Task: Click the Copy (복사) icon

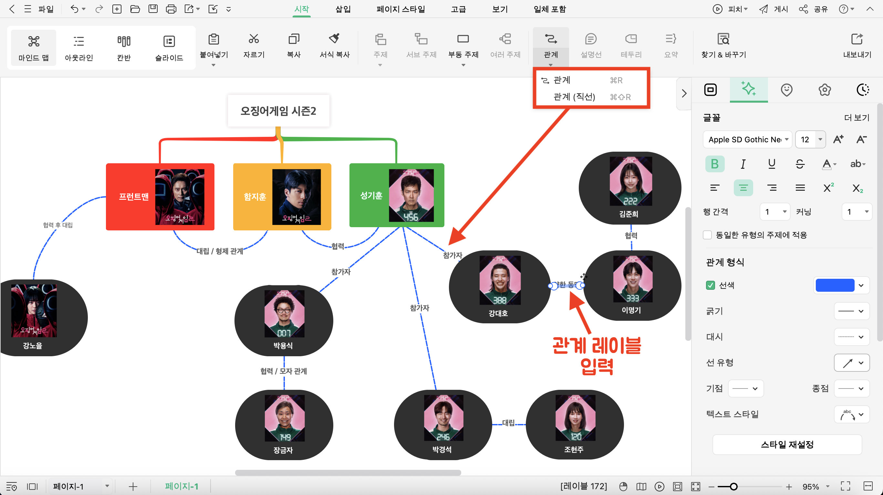Action: coord(294,39)
